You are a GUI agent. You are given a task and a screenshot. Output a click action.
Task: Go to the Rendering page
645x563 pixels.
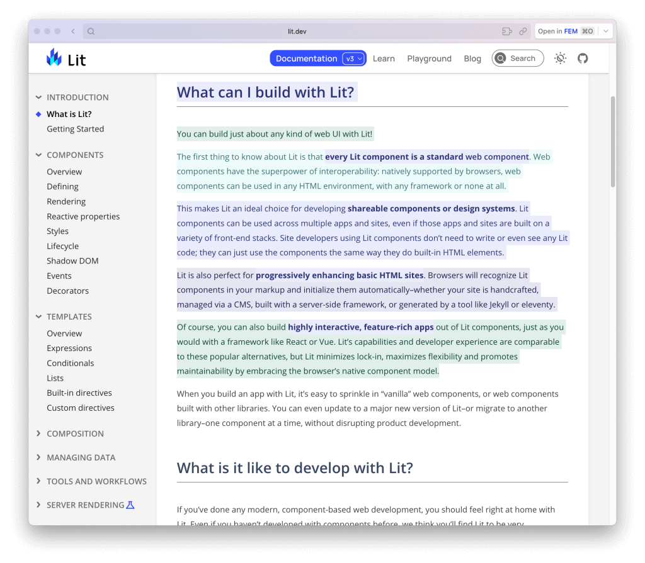66,201
